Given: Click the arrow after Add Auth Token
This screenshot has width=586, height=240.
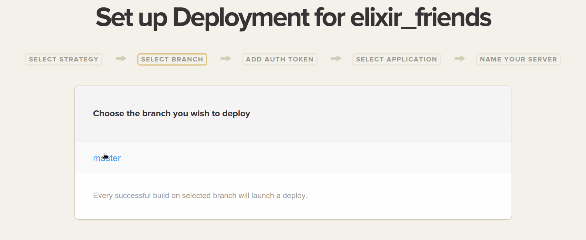Looking at the screenshot, I should 336,59.
